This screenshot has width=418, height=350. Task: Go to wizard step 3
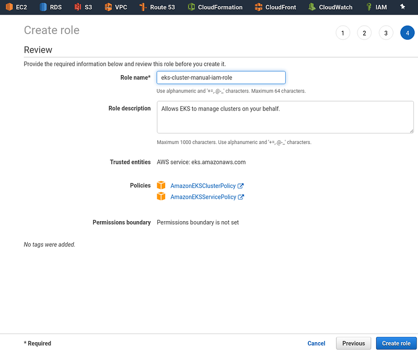tap(386, 33)
